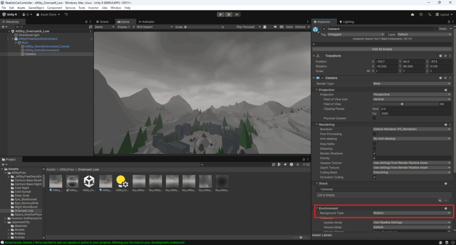This screenshot has height=245, width=456.
Task: Enable the Stop NaNs checkbox
Action: coord(374,144)
